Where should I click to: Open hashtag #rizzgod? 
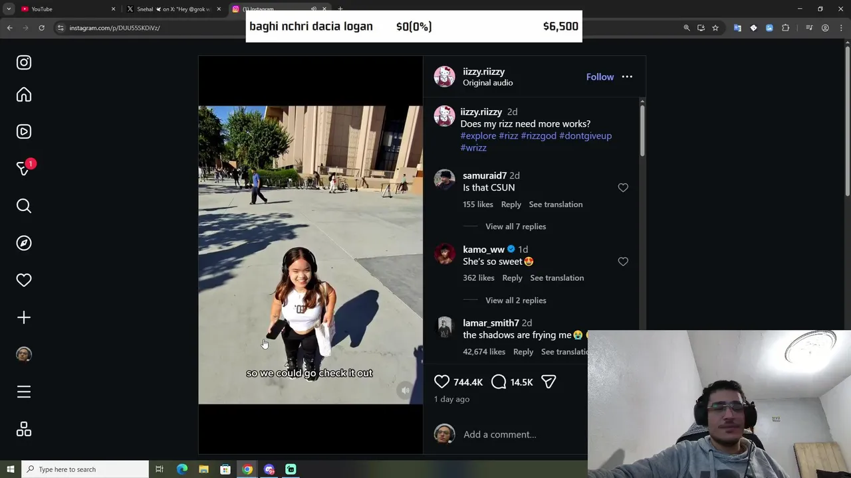pos(539,136)
